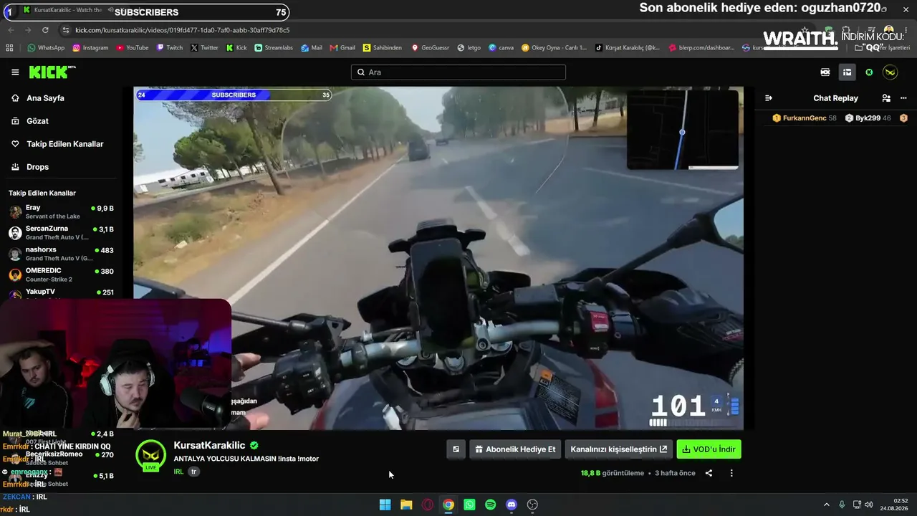Open Discord from the taskbar

[x=512, y=505]
